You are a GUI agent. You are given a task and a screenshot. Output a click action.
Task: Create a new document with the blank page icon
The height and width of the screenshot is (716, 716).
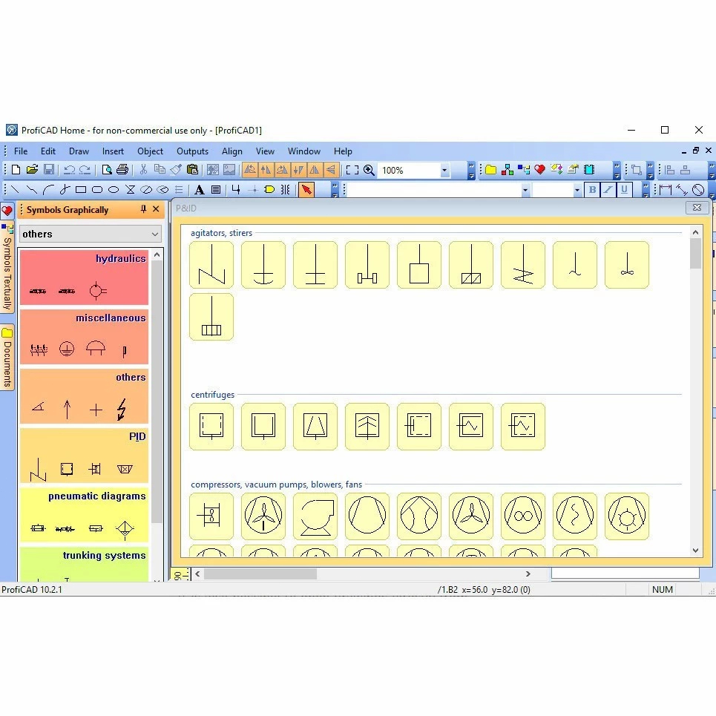click(x=16, y=171)
